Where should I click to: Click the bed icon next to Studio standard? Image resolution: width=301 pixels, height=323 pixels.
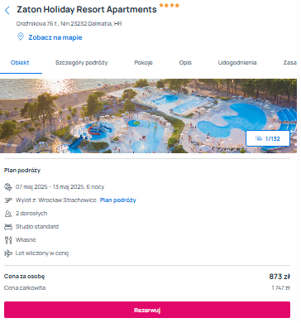[8, 227]
